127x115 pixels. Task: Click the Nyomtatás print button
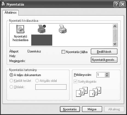tap(70, 109)
